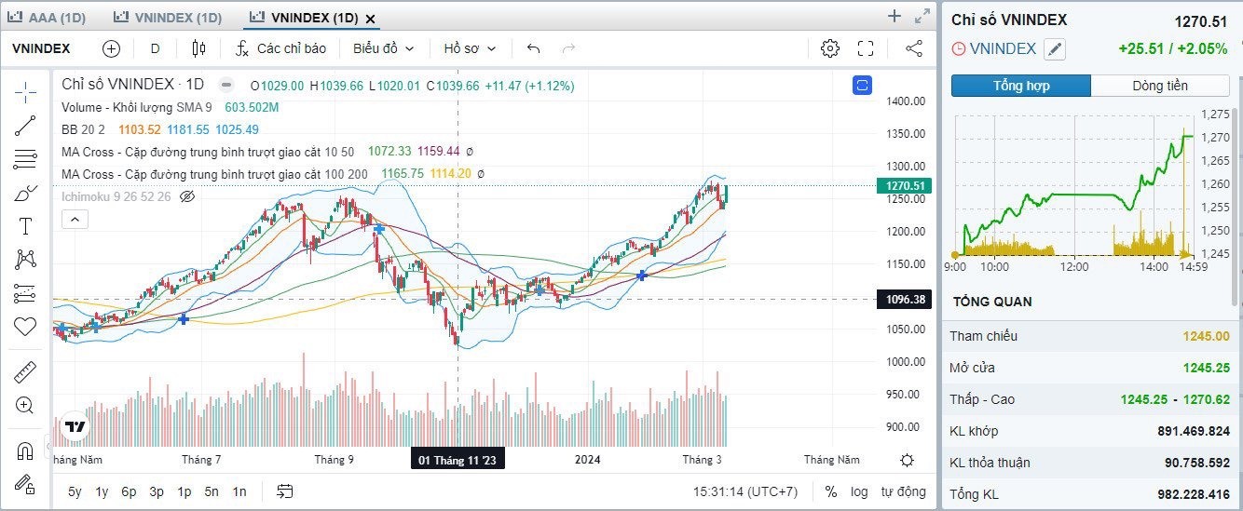
Task: Add a new chart tab
Action: [894, 16]
